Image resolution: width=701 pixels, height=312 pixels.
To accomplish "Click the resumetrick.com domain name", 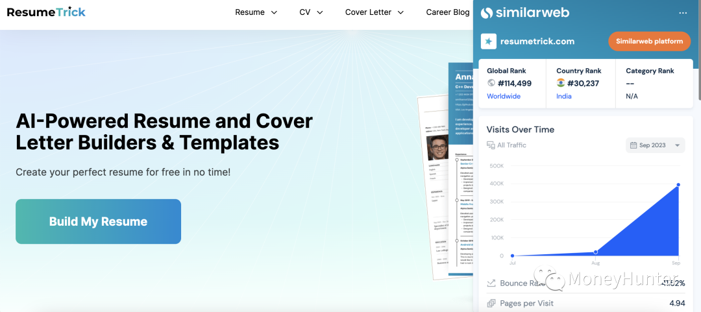I will 537,42.
